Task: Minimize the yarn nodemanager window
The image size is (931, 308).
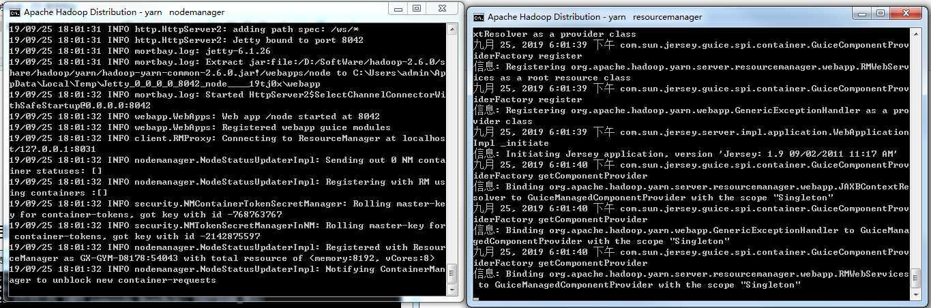Action: click(x=399, y=8)
